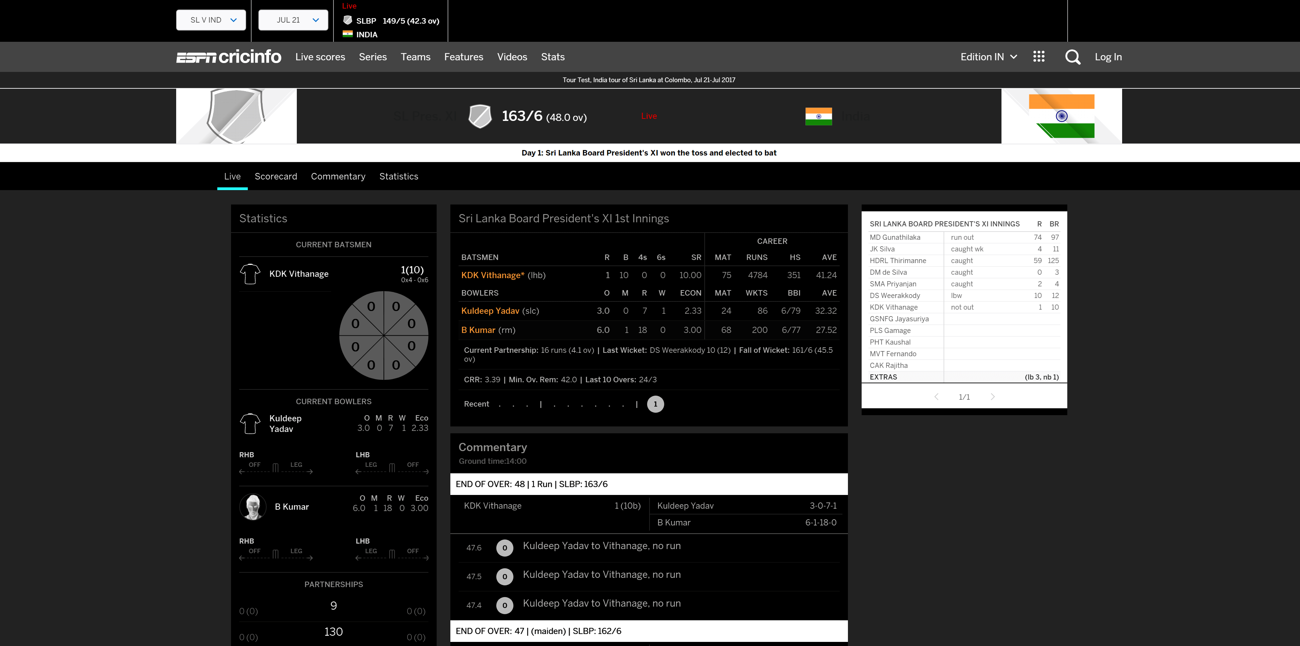Click the Sri Lanka Board President's XI 1st Innings heading

point(563,219)
